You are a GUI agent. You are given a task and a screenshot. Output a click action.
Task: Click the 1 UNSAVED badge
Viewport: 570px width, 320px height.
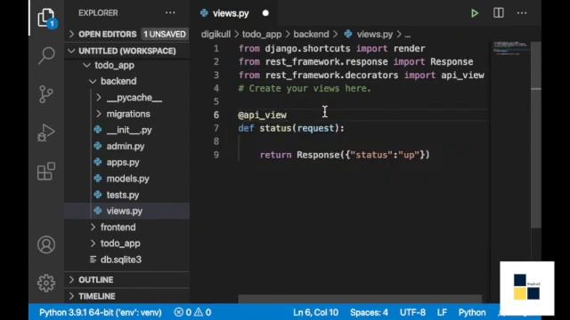coord(164,34)
